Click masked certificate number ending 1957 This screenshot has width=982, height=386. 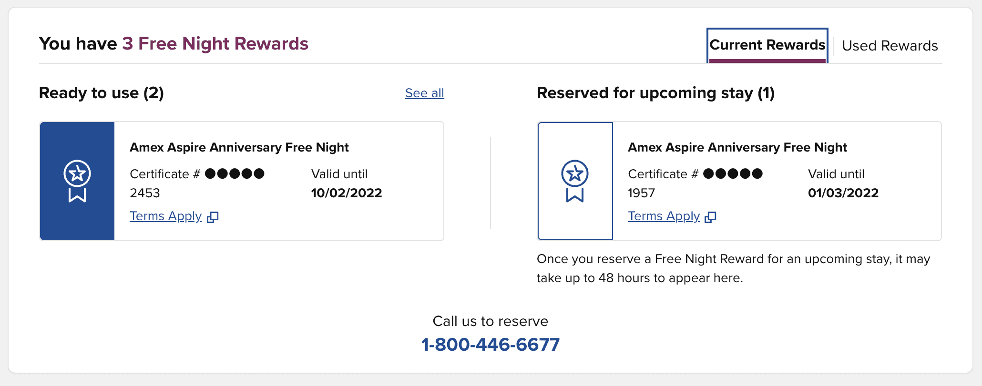[x=695, y=183]
